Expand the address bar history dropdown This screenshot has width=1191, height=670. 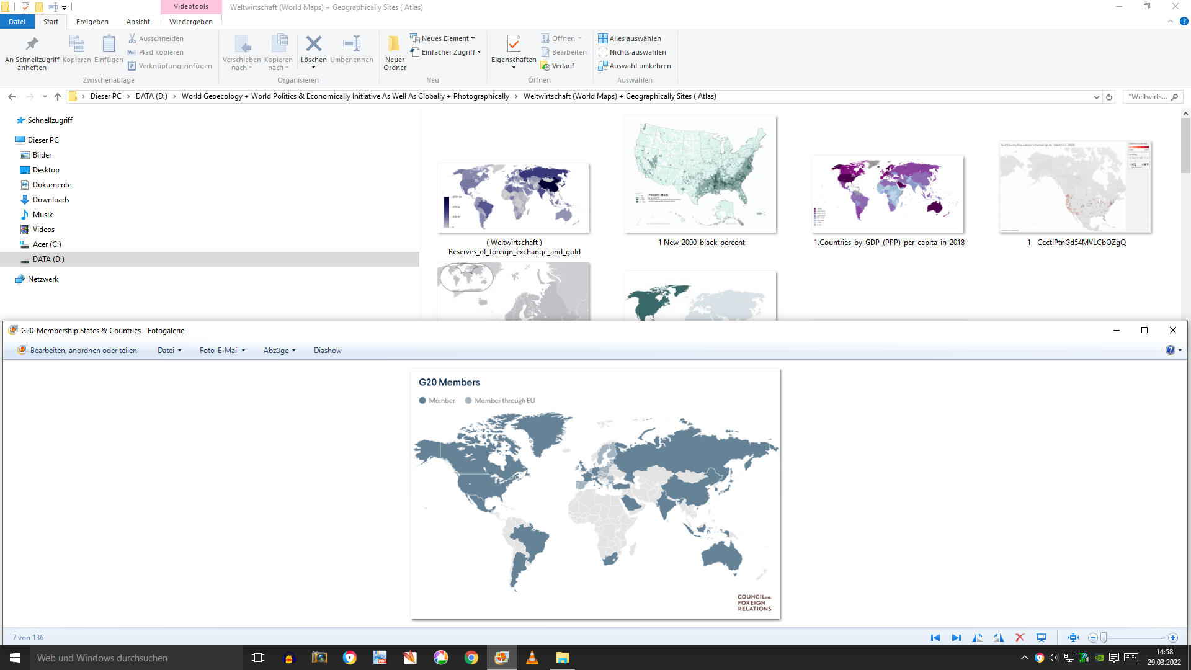pos(1096,97)
